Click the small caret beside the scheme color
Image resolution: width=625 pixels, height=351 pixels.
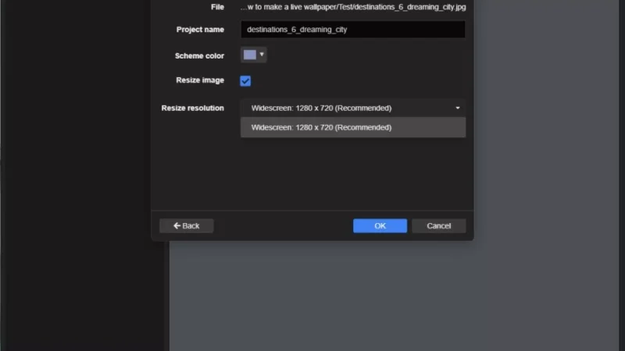262,55
